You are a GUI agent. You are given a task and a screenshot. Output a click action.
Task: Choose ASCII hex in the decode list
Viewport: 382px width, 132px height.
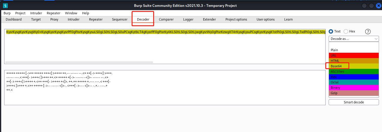(x=354, y=72)
